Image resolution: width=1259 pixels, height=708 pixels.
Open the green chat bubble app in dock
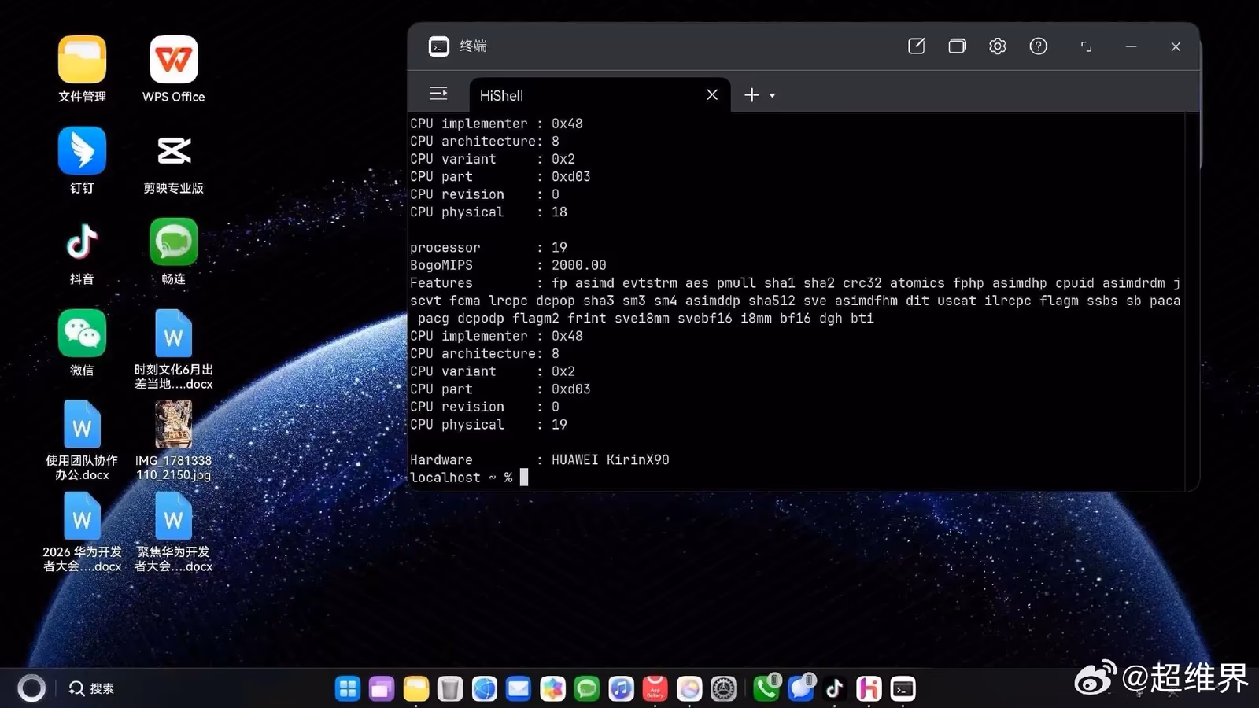point(587,689)
